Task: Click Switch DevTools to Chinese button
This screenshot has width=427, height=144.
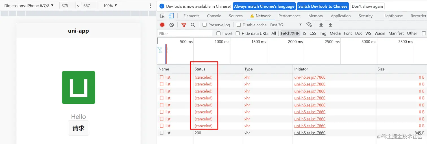Action: click(x=323, y=6)
